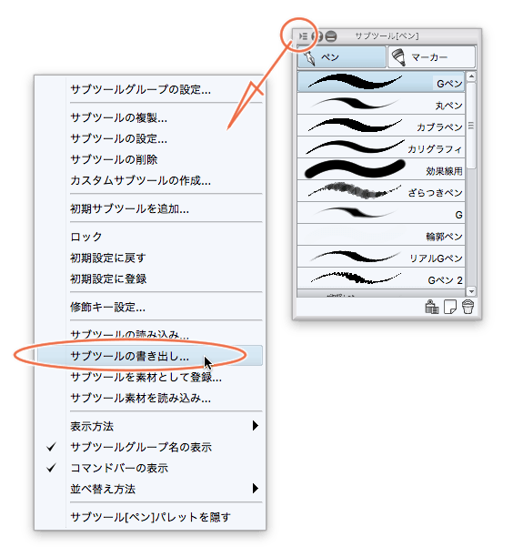
Task: Click the delete sub tool trash icon
Action: pyautogui.click(x=468, y=307)
